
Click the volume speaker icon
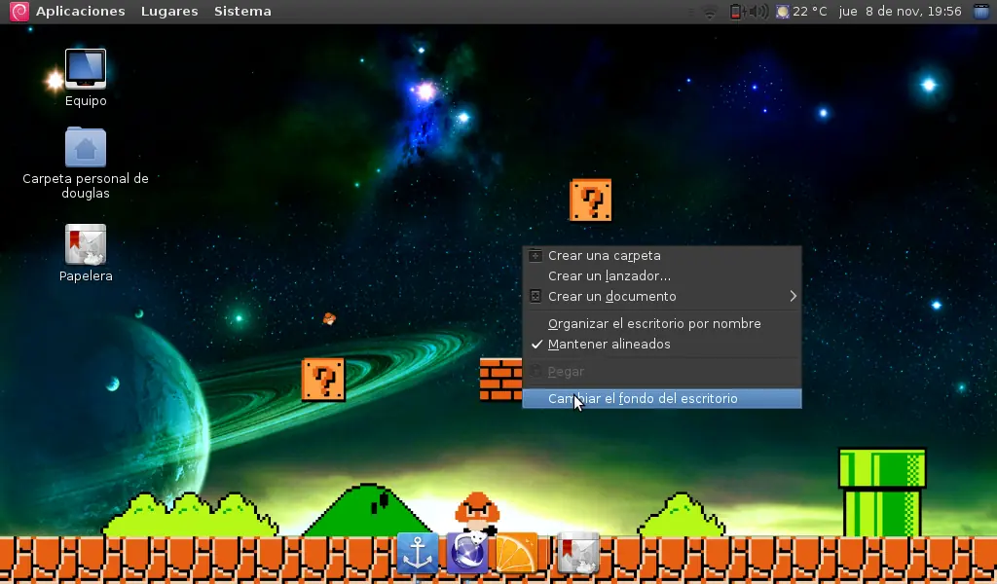click(757, 12)
